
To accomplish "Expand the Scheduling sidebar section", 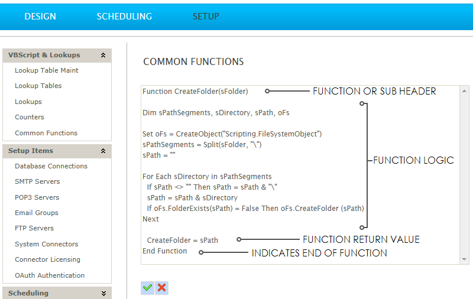I will coord(103,293).
